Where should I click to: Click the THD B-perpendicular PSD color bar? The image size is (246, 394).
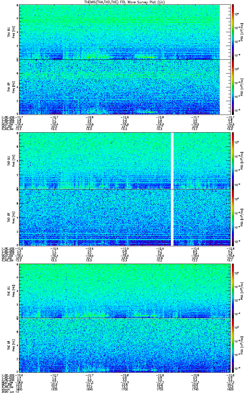(x=233, y=161)
